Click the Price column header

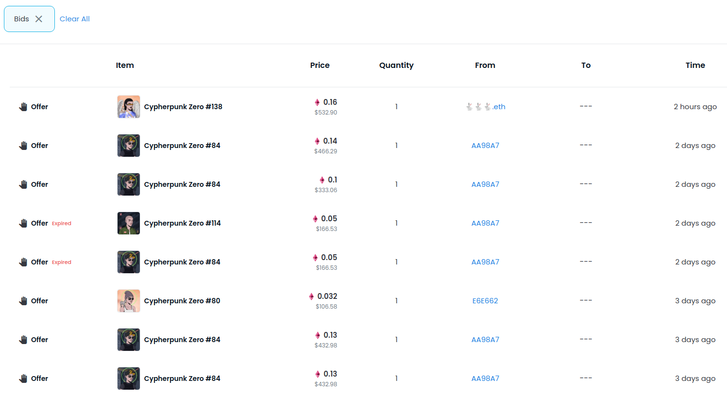pos(320,65)
